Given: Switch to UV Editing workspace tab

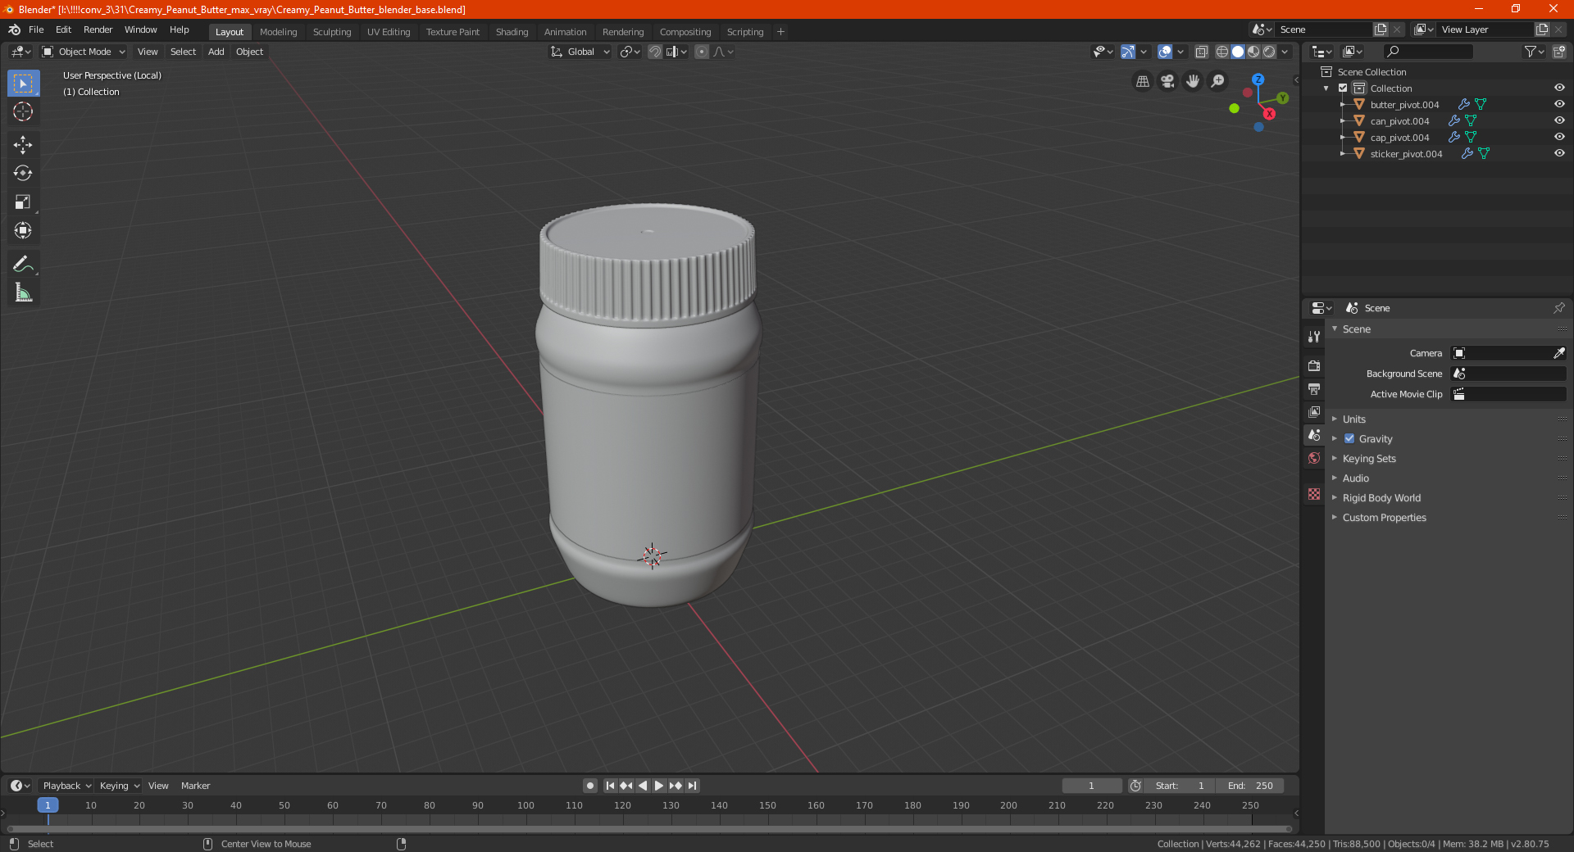Looking at the screenshot, I should pos(389,32).
